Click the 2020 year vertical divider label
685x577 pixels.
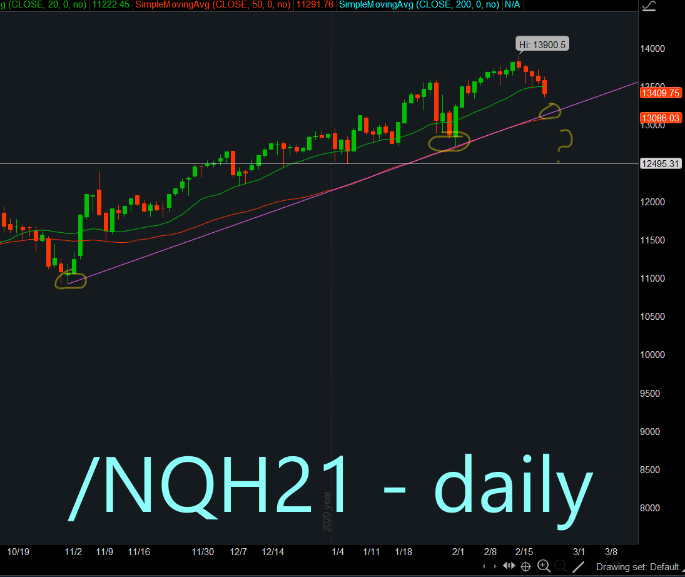pyautogui.click(x=327, y=511)
